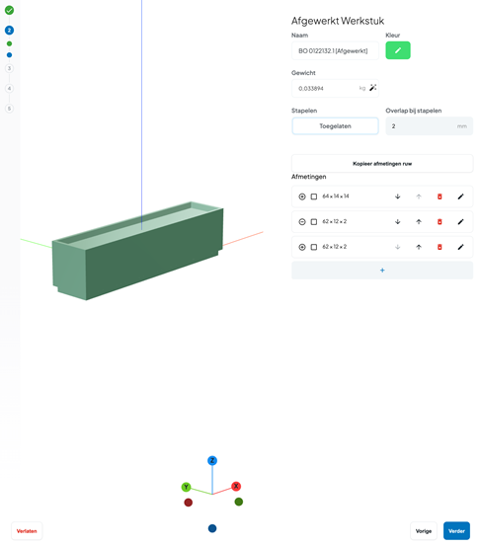Screen dimensions: 480x547
Task: Click the Verder button
Action: point(456,530)
